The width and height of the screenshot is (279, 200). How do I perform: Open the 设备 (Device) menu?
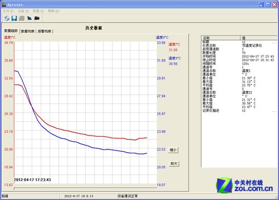coord(23,11)
